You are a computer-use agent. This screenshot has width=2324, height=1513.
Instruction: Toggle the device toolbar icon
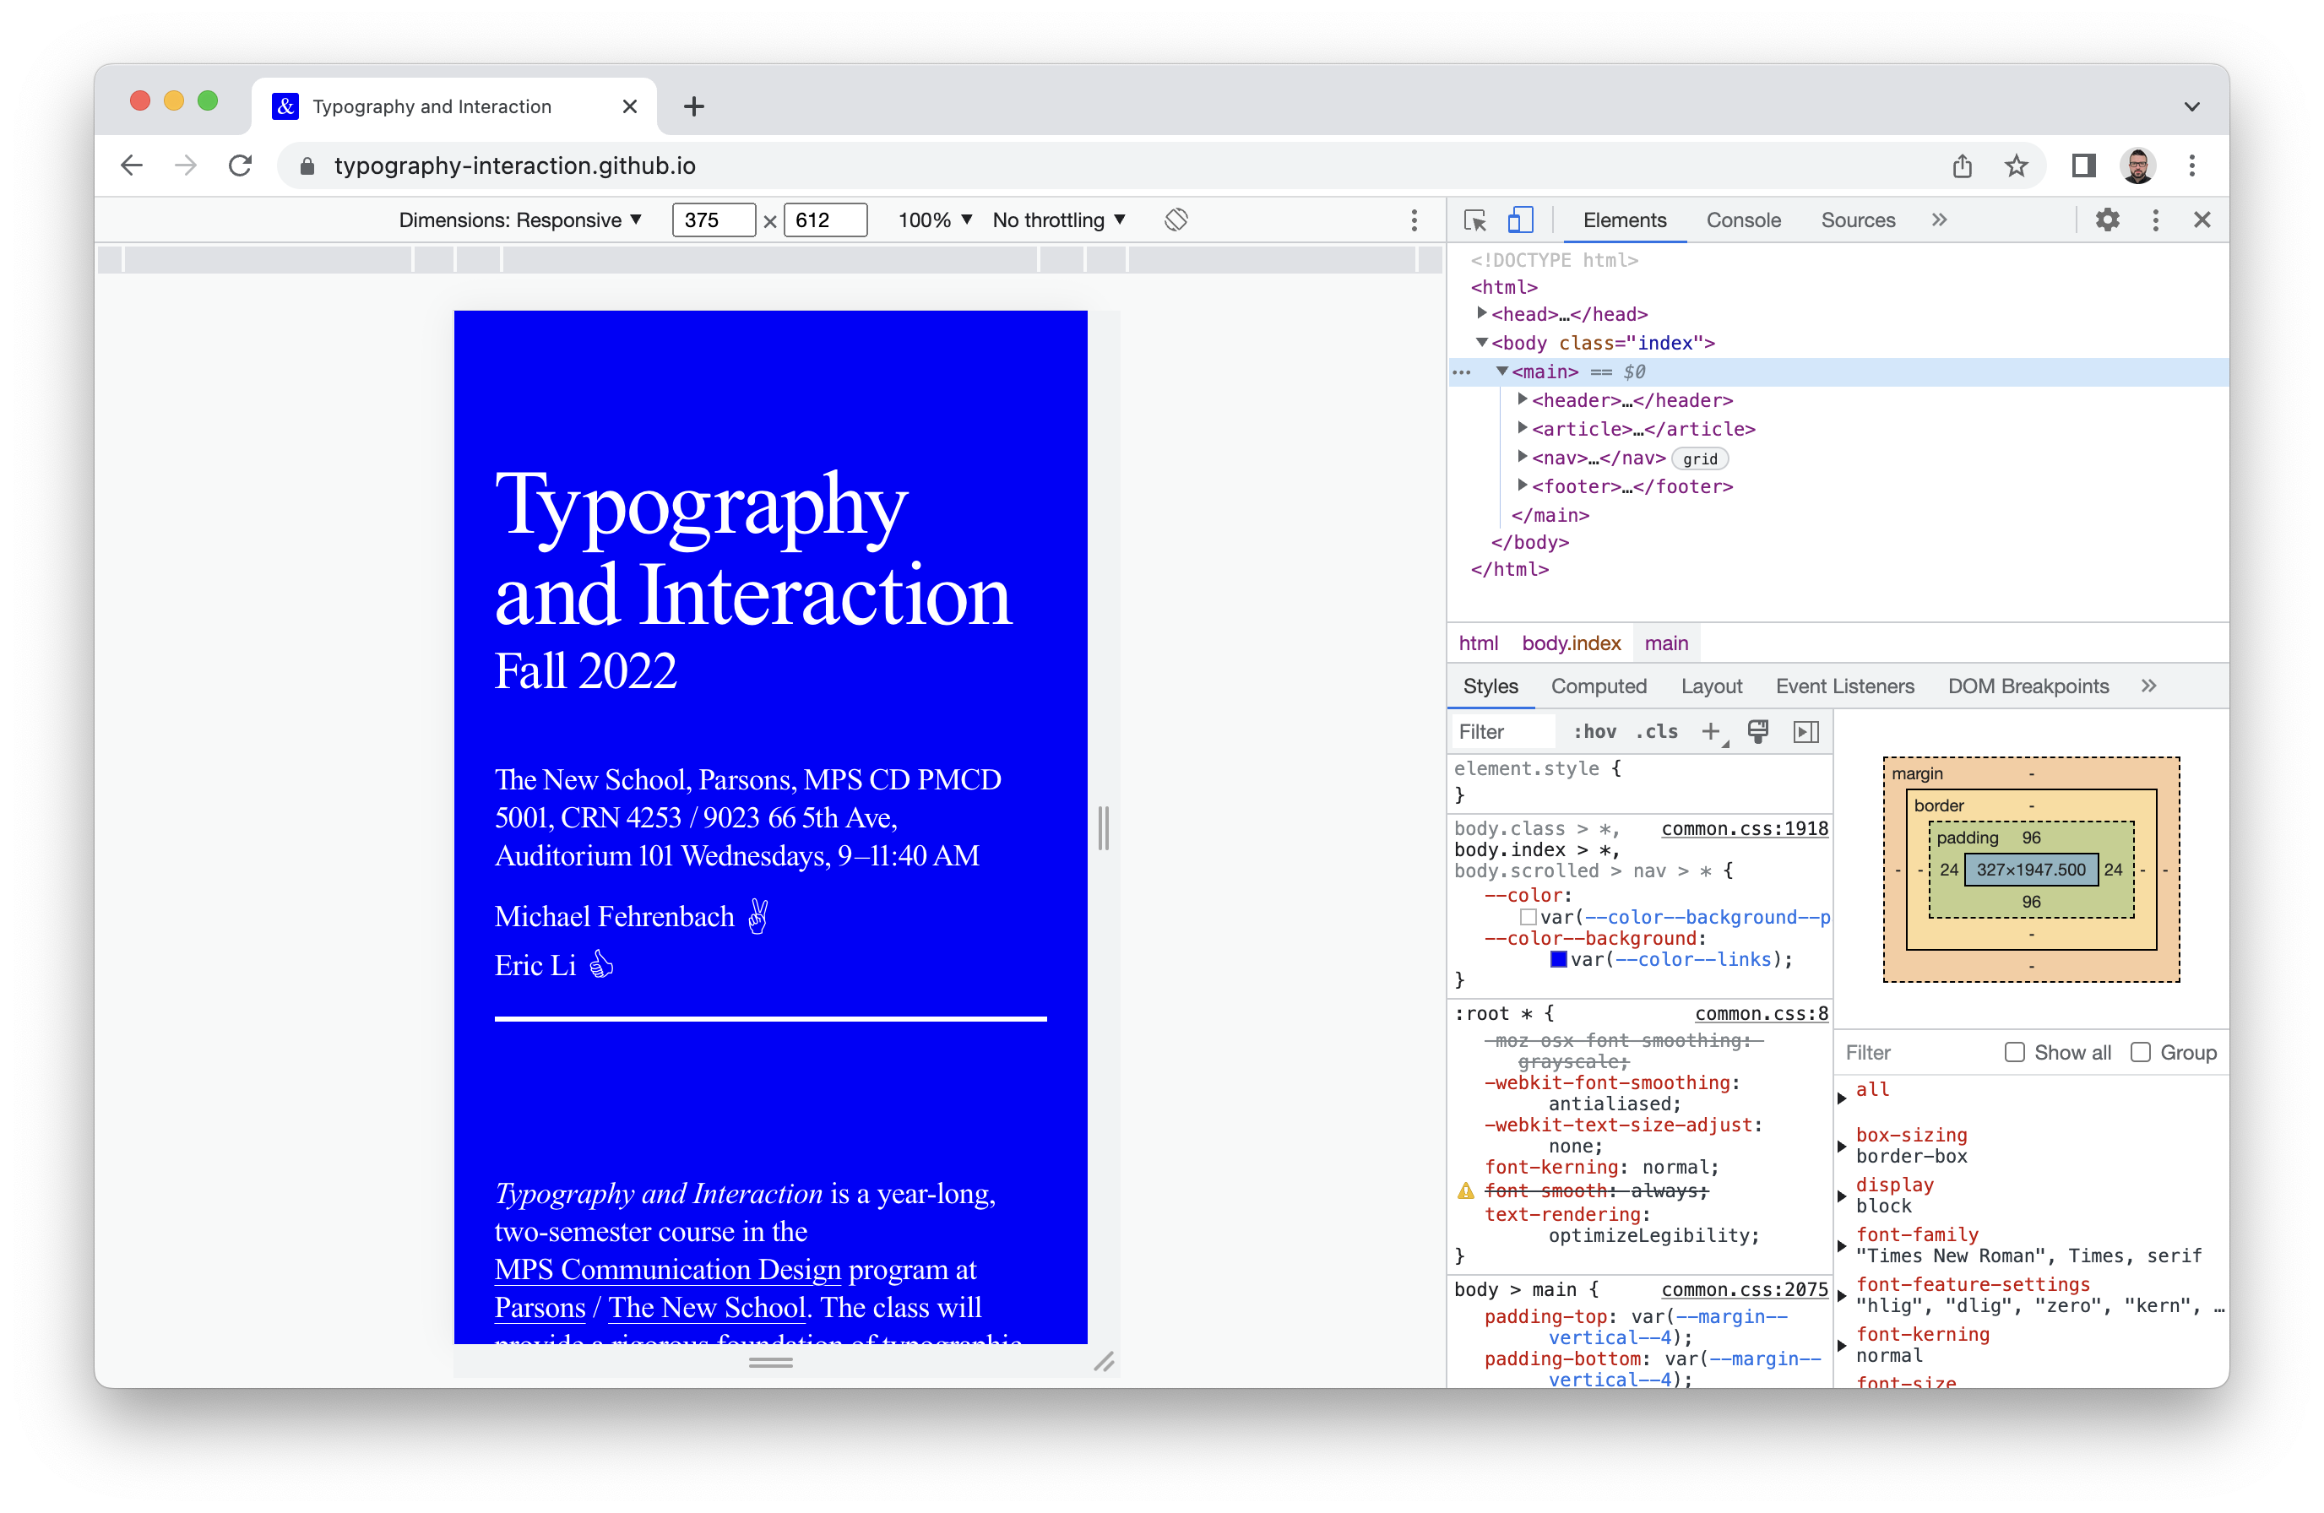(1519, 220)
